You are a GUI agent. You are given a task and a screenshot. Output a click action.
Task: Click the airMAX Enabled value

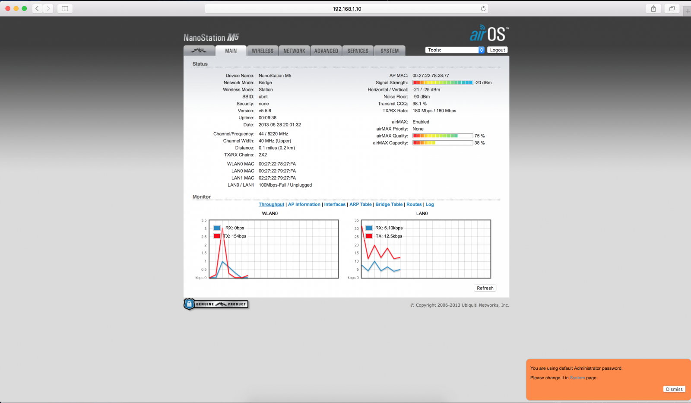click(x=421, y=122)
